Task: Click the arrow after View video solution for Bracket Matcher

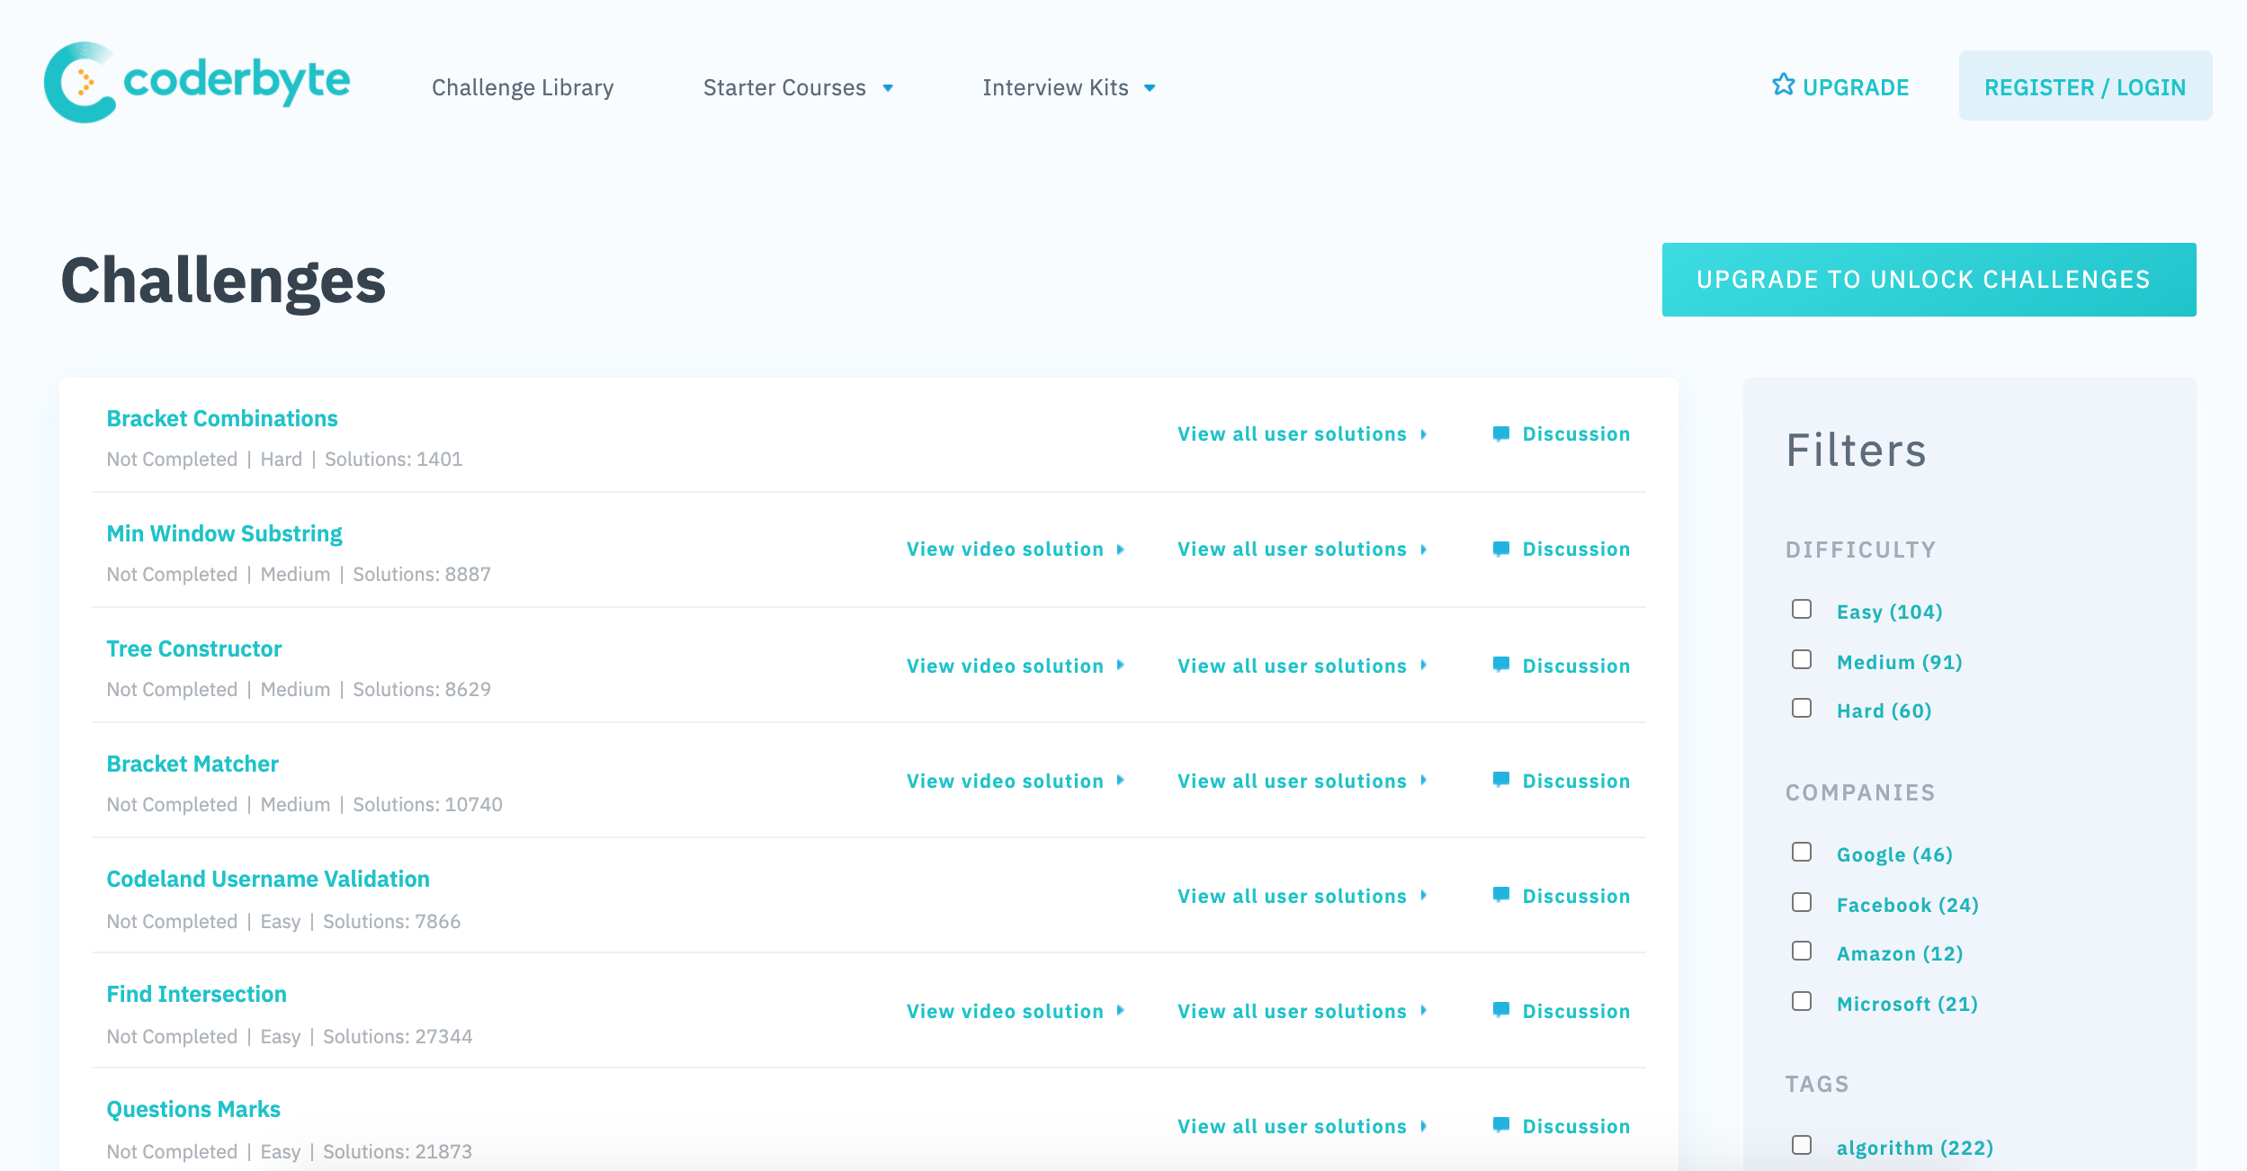Action: tap(1118, 781)
